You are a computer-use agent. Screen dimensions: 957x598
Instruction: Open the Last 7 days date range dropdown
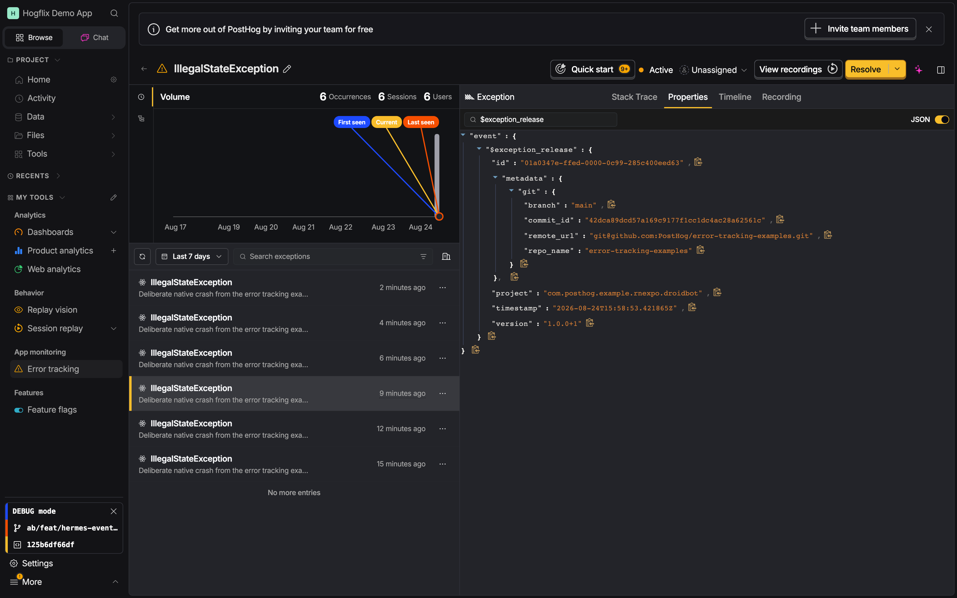pyautogui.click(x=192, y=256)
